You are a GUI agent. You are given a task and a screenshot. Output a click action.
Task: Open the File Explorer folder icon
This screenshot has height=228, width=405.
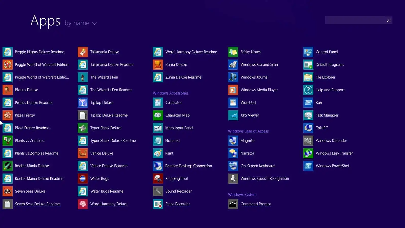(308, 77)
